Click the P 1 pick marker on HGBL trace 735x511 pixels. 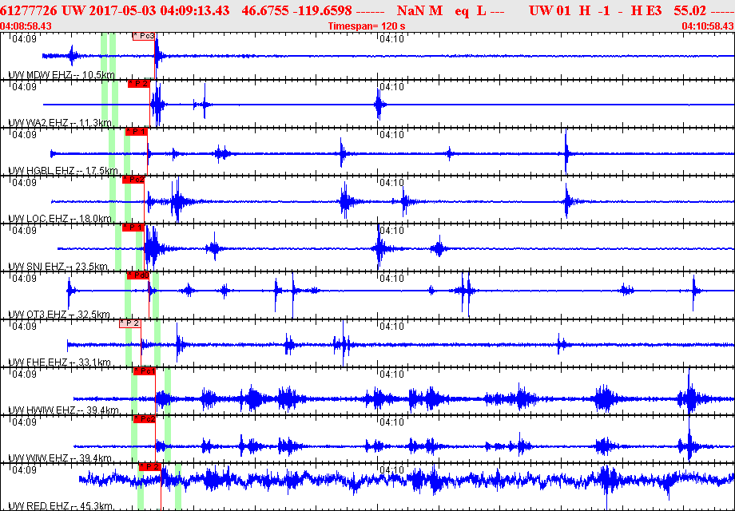point(136,132)
